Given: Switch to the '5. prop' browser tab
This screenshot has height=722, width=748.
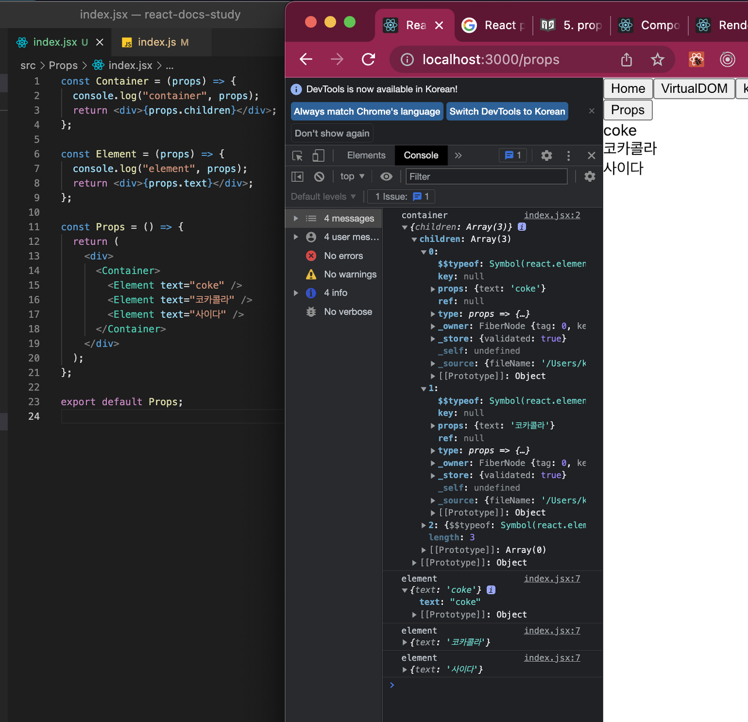Looking at the screenshot, I should tap(572, 25).
